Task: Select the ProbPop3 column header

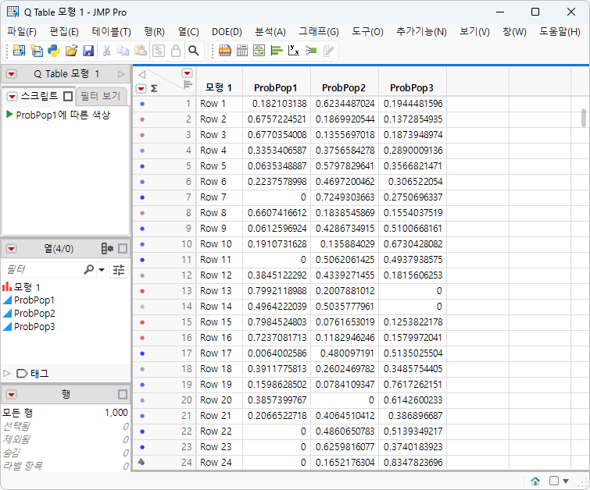Action: [412, 88]
